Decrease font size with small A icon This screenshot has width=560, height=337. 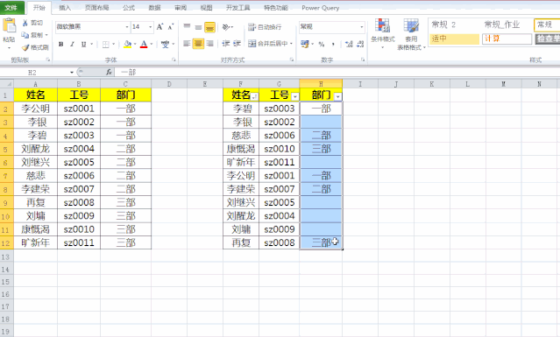(x=171, y=27)
